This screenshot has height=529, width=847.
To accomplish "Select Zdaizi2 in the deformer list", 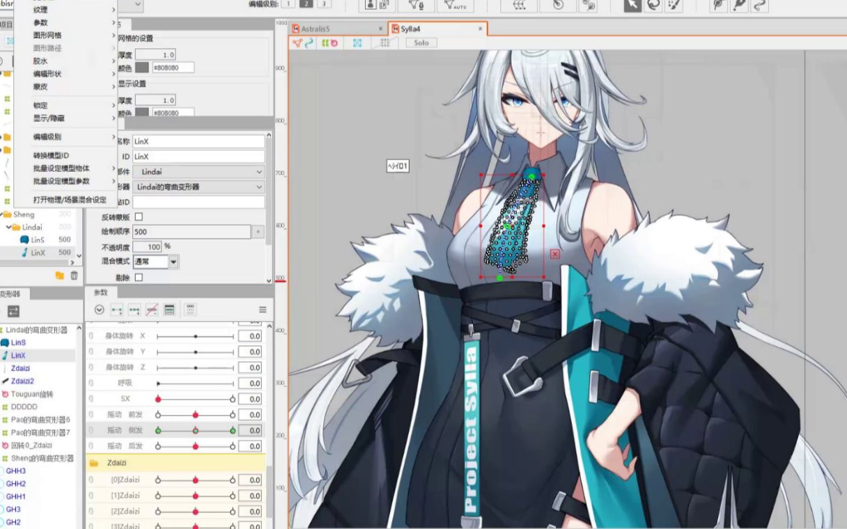I will click(22, 381).
